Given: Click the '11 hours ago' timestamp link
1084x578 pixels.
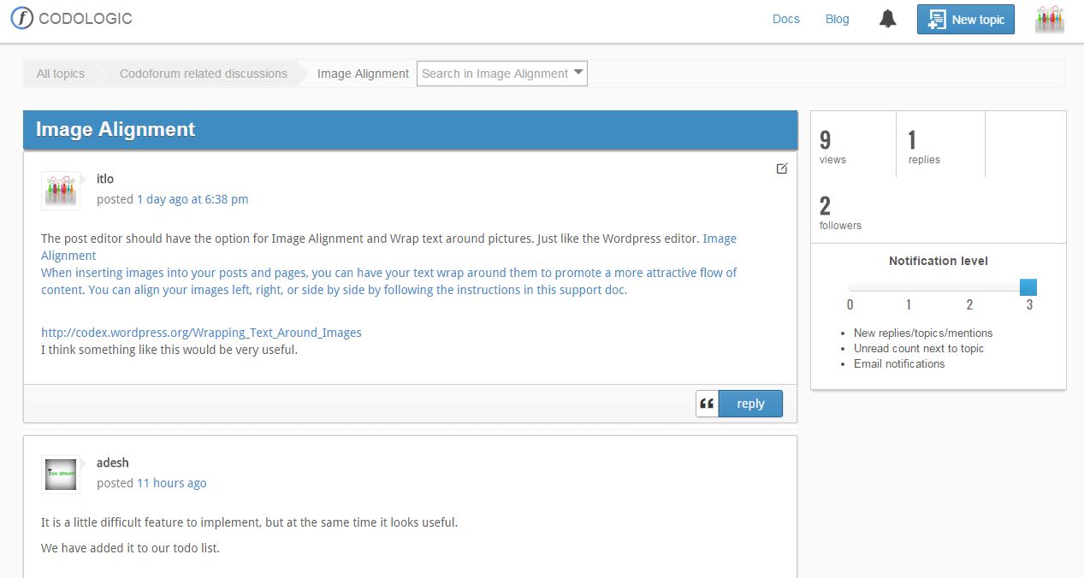Looking at the screenshot, I should click(x=172, y=483).
